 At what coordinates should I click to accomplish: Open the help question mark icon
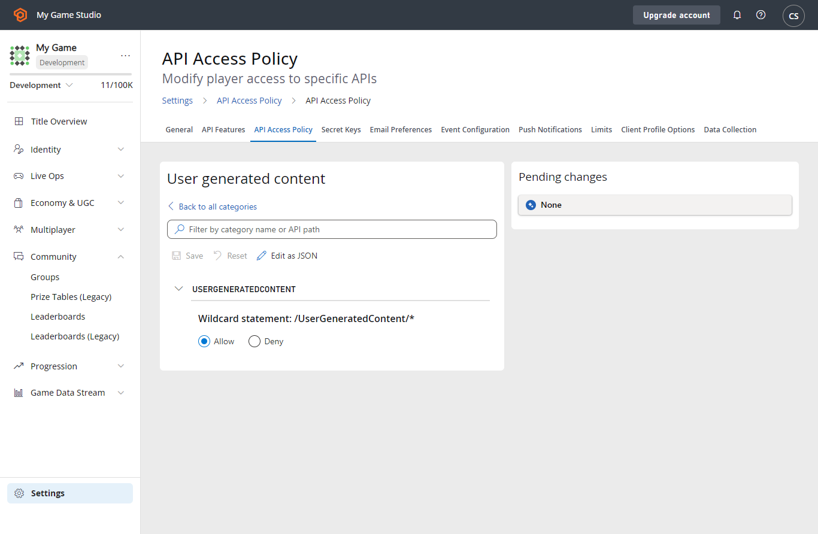point(761,15)
